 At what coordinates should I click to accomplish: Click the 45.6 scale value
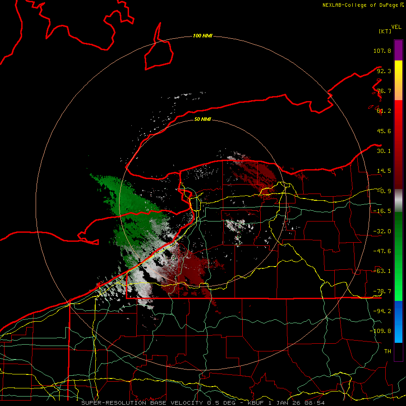coord(384,131)
